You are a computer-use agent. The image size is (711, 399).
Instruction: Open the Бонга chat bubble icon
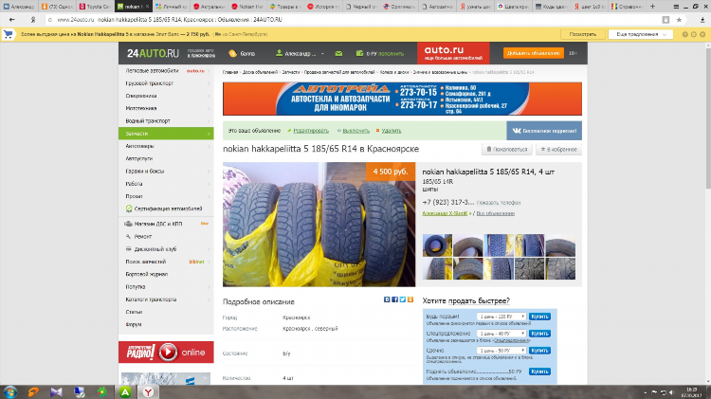point(232,53)
